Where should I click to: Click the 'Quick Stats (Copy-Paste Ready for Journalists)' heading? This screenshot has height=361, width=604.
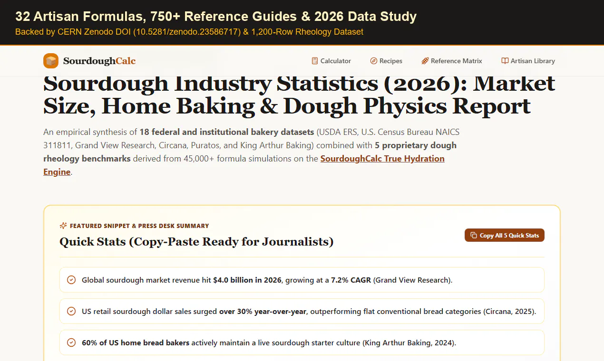click(196, 242)
